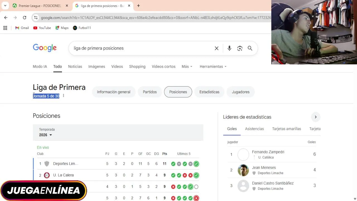Open the Chrome apps grid shortcut
The height and width of the screenshot is (201, 357).
click(5, 28)
